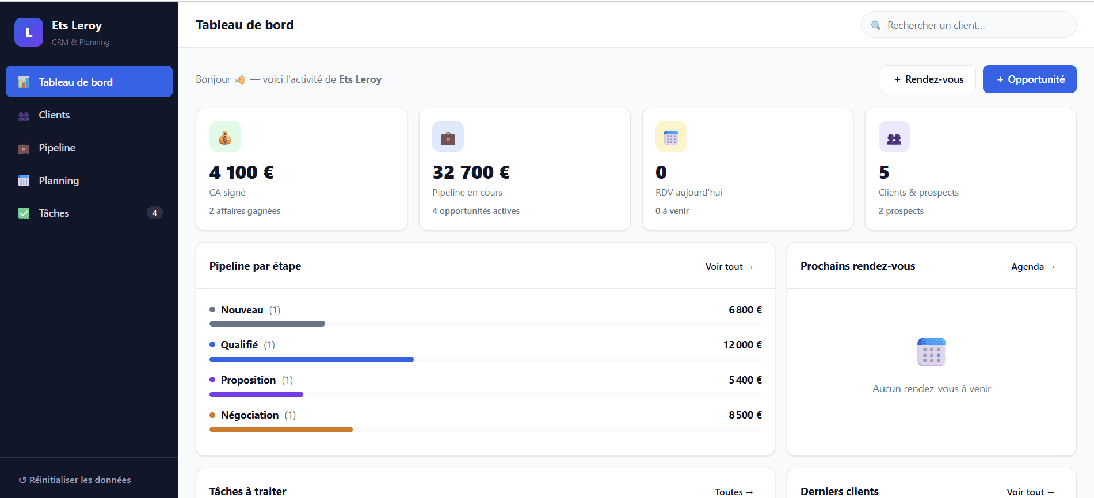Click the Proposition stage progress bar
The height and width of the screenshot is (498, 1094).
pos(485,394)
